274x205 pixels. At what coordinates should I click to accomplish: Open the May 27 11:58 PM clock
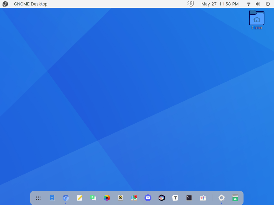[220, 4]
